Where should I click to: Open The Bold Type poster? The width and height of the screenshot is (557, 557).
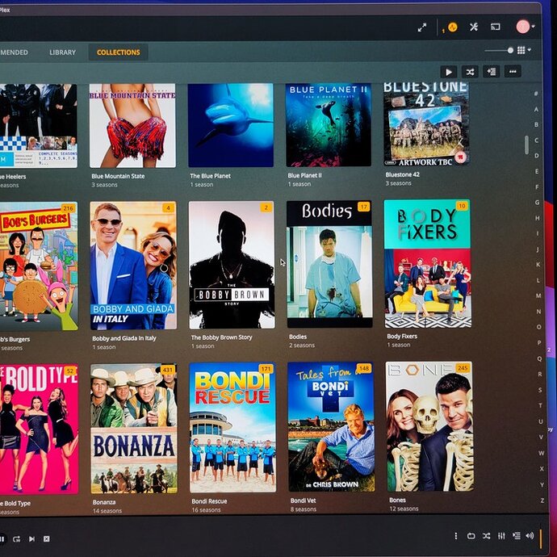(x=39, y=429)
